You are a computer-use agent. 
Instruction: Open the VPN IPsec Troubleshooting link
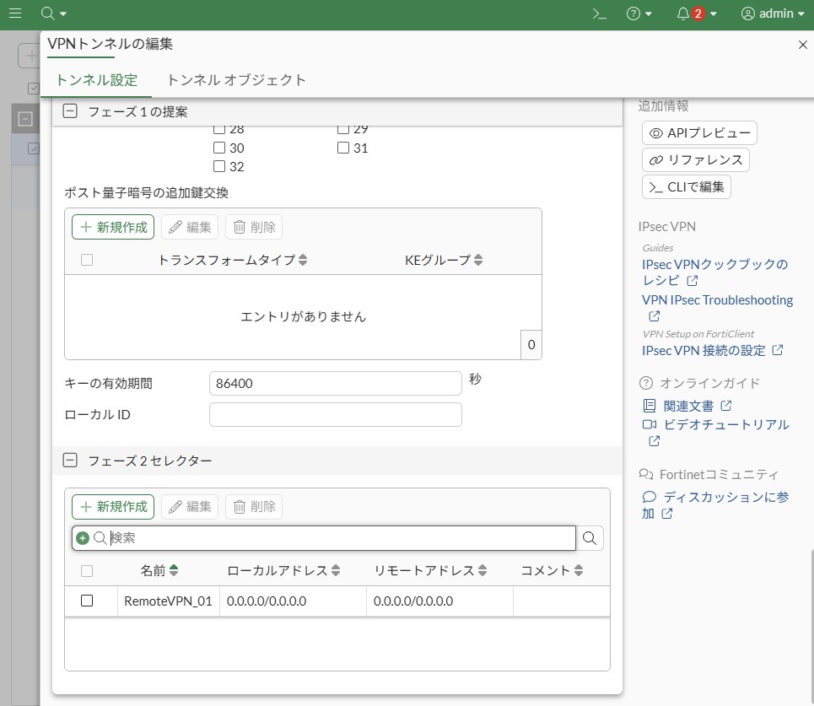coord(717,300)
